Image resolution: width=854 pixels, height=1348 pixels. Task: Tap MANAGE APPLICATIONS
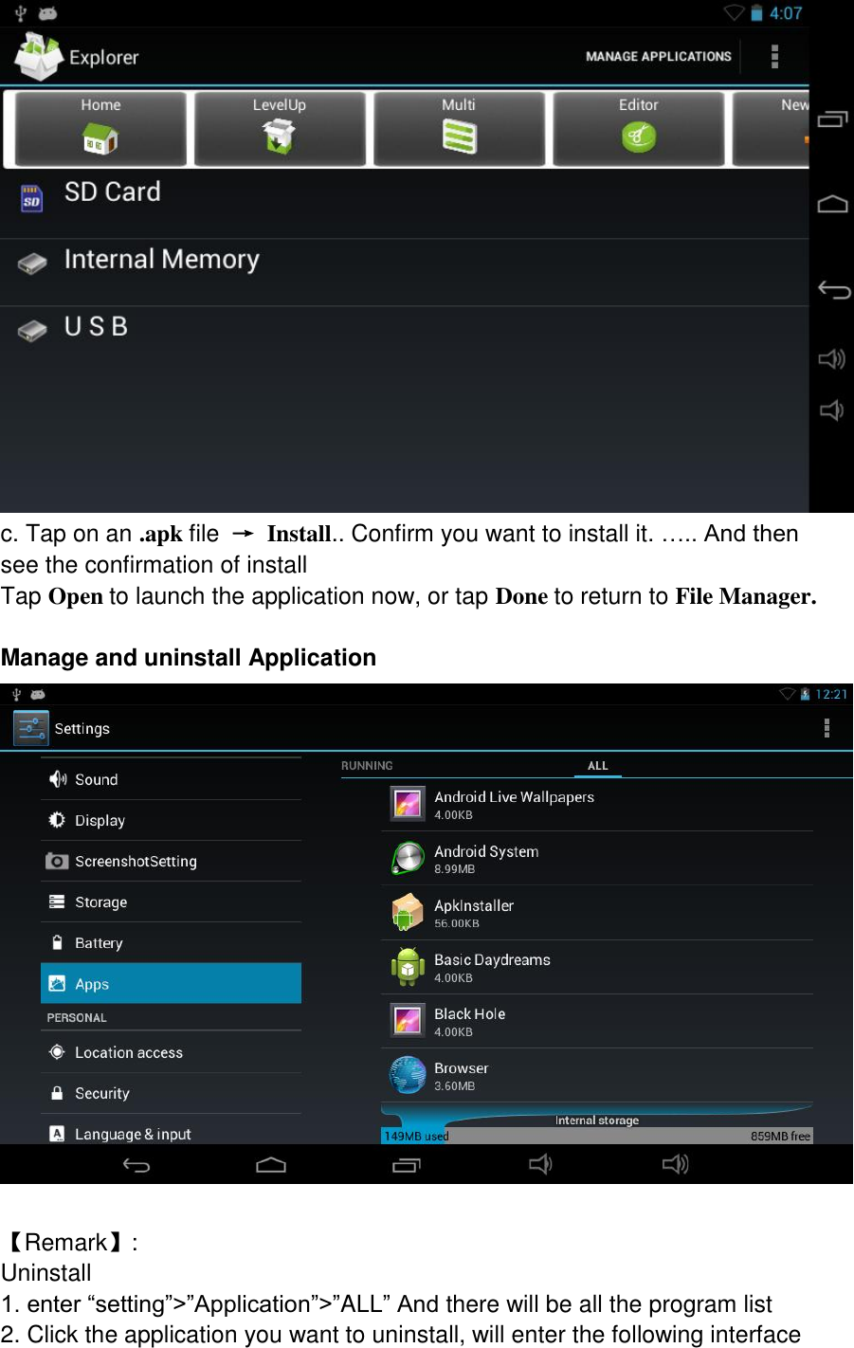click(x=658, y=56)
